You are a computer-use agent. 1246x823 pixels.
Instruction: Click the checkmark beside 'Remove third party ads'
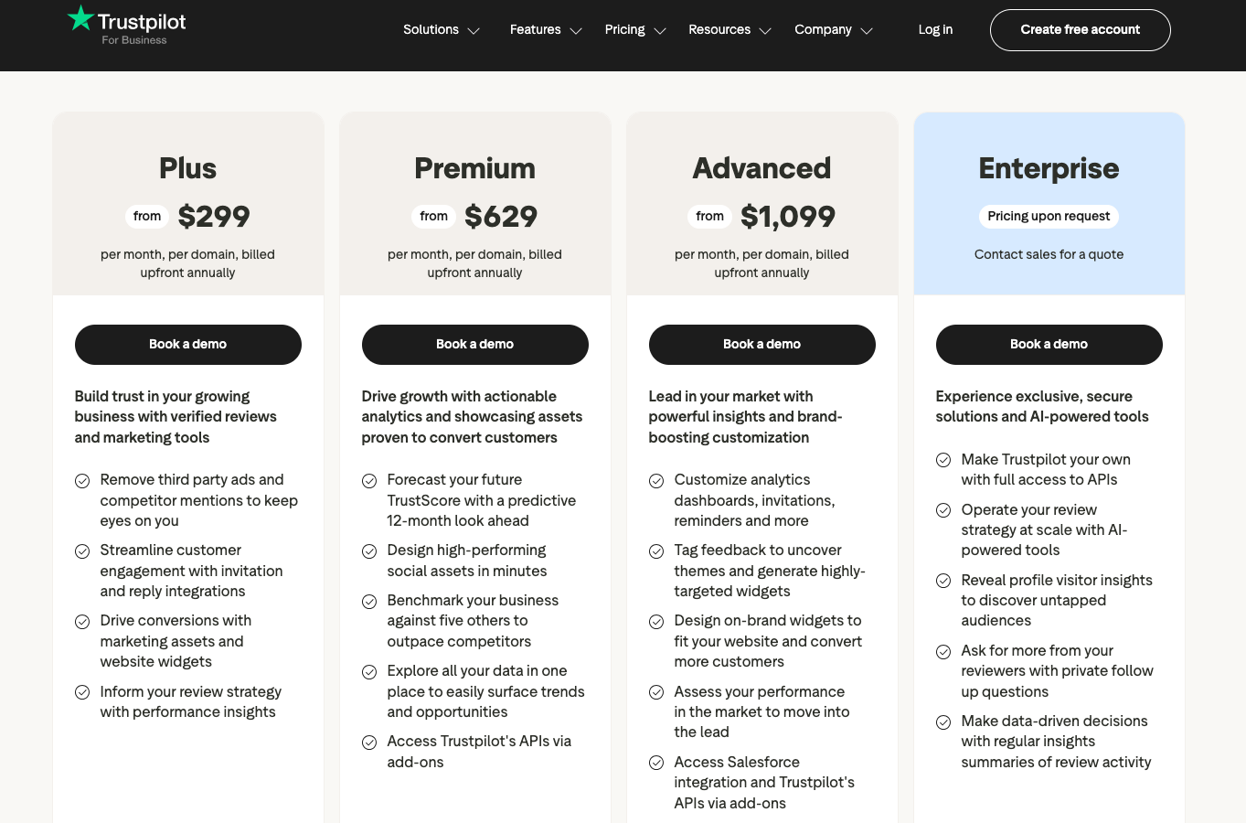pos(82,480)
